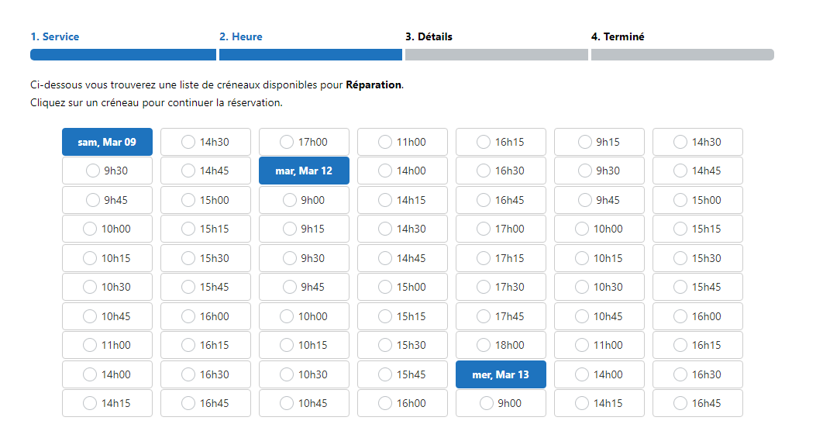Choose the 17h45 slot on Tuesday
Screen dimensions: 823x431
[x=501, y=316]
